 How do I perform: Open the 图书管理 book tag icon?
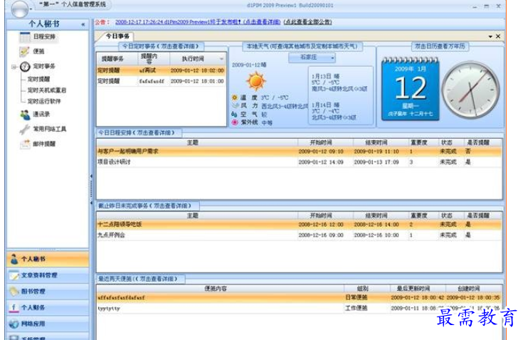(14, 292)
